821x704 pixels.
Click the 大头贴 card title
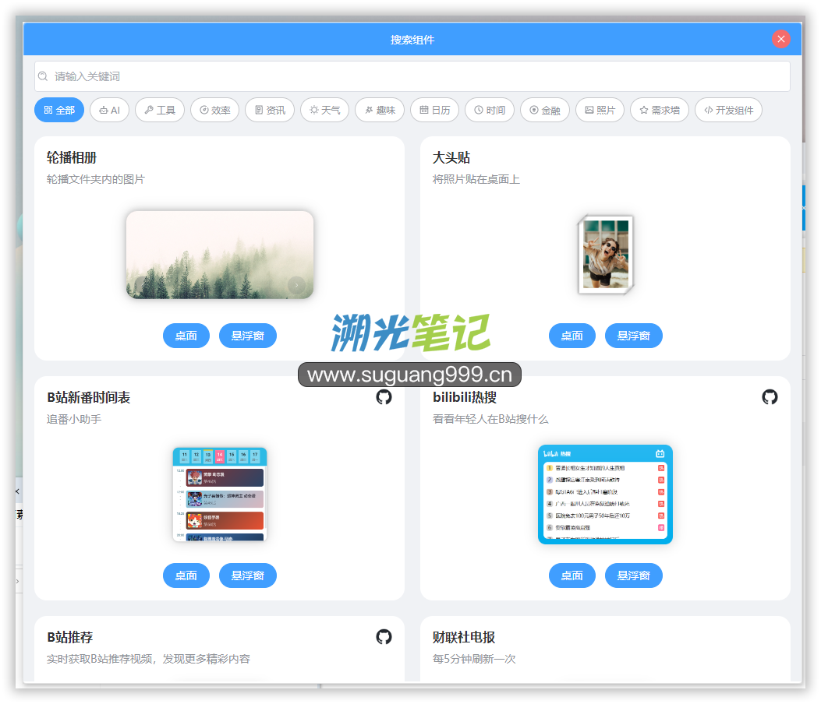[451, 157]
